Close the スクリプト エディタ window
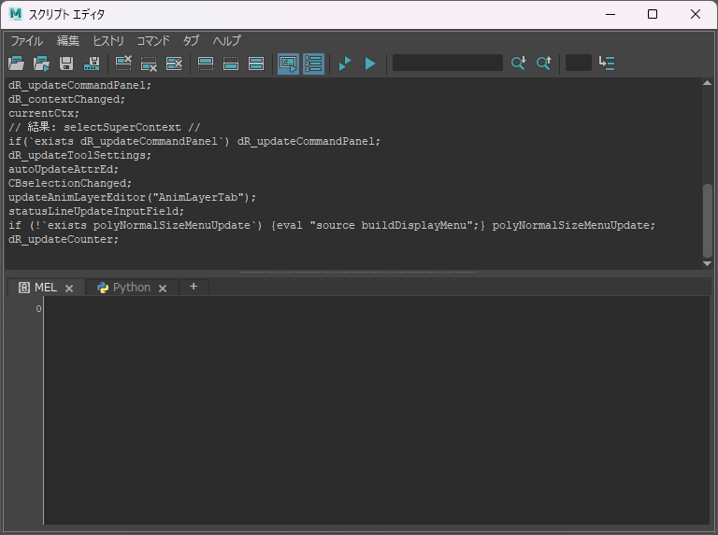The width and height of the screenshot is (718, 535). [x=696, y=14]
